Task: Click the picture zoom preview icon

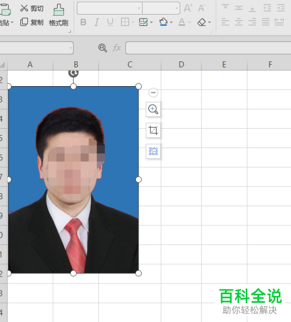Action: (x=153, y=109)
